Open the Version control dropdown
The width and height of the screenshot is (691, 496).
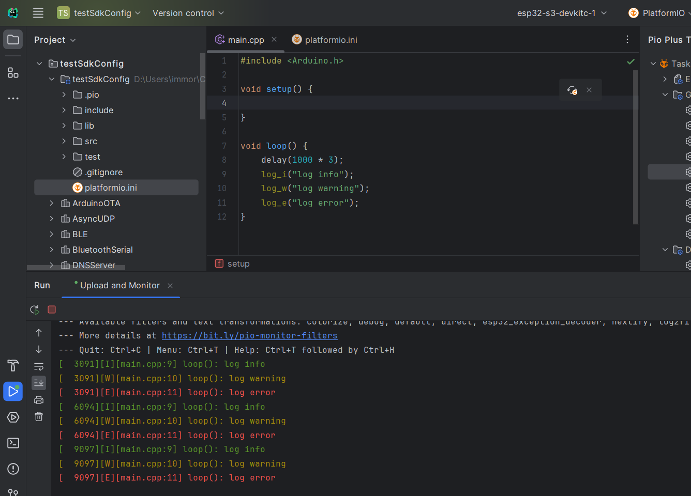[188, 13]
